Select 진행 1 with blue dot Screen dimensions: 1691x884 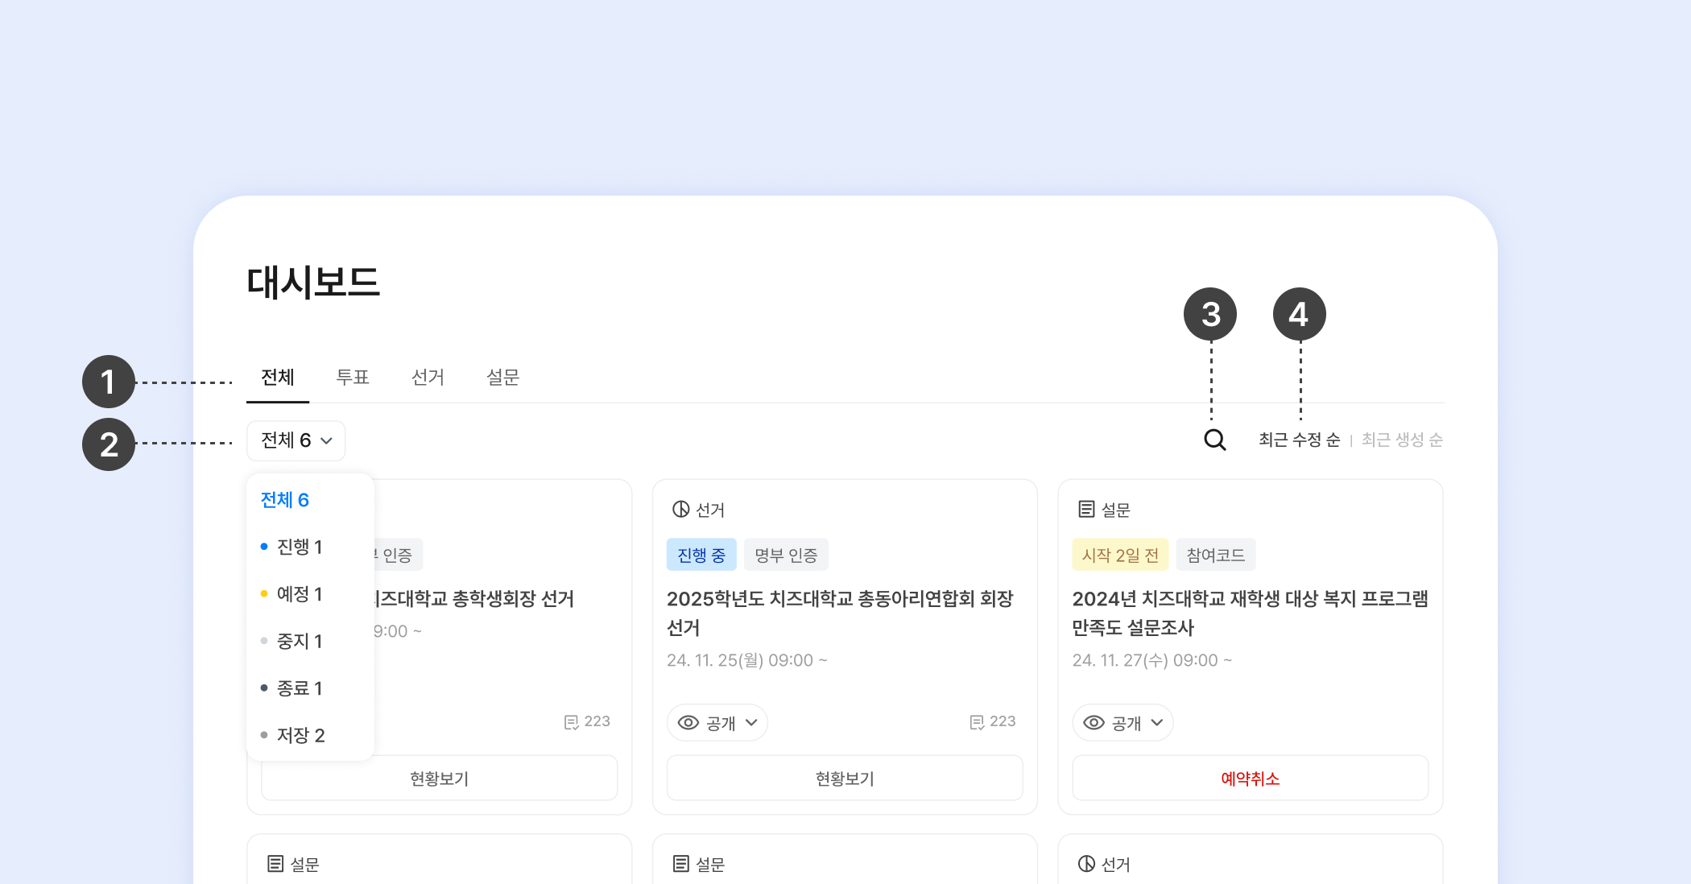pos(299,547)
